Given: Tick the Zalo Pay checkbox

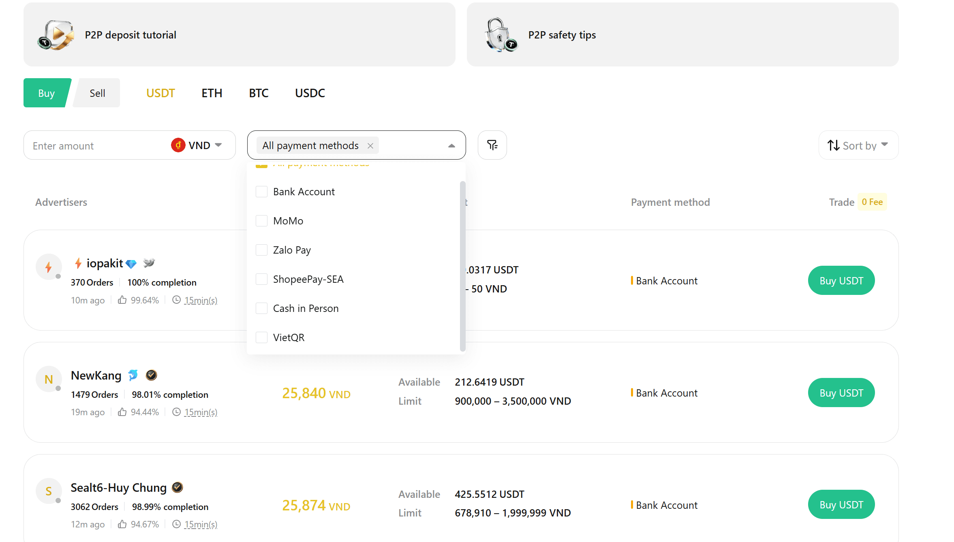Looking at the screenshot, I should [262, 250].
